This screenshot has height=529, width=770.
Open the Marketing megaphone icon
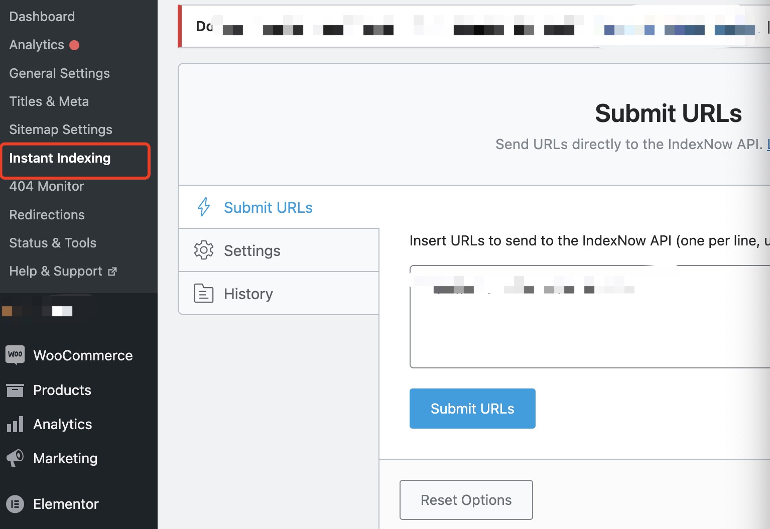[x=16, y=458]
